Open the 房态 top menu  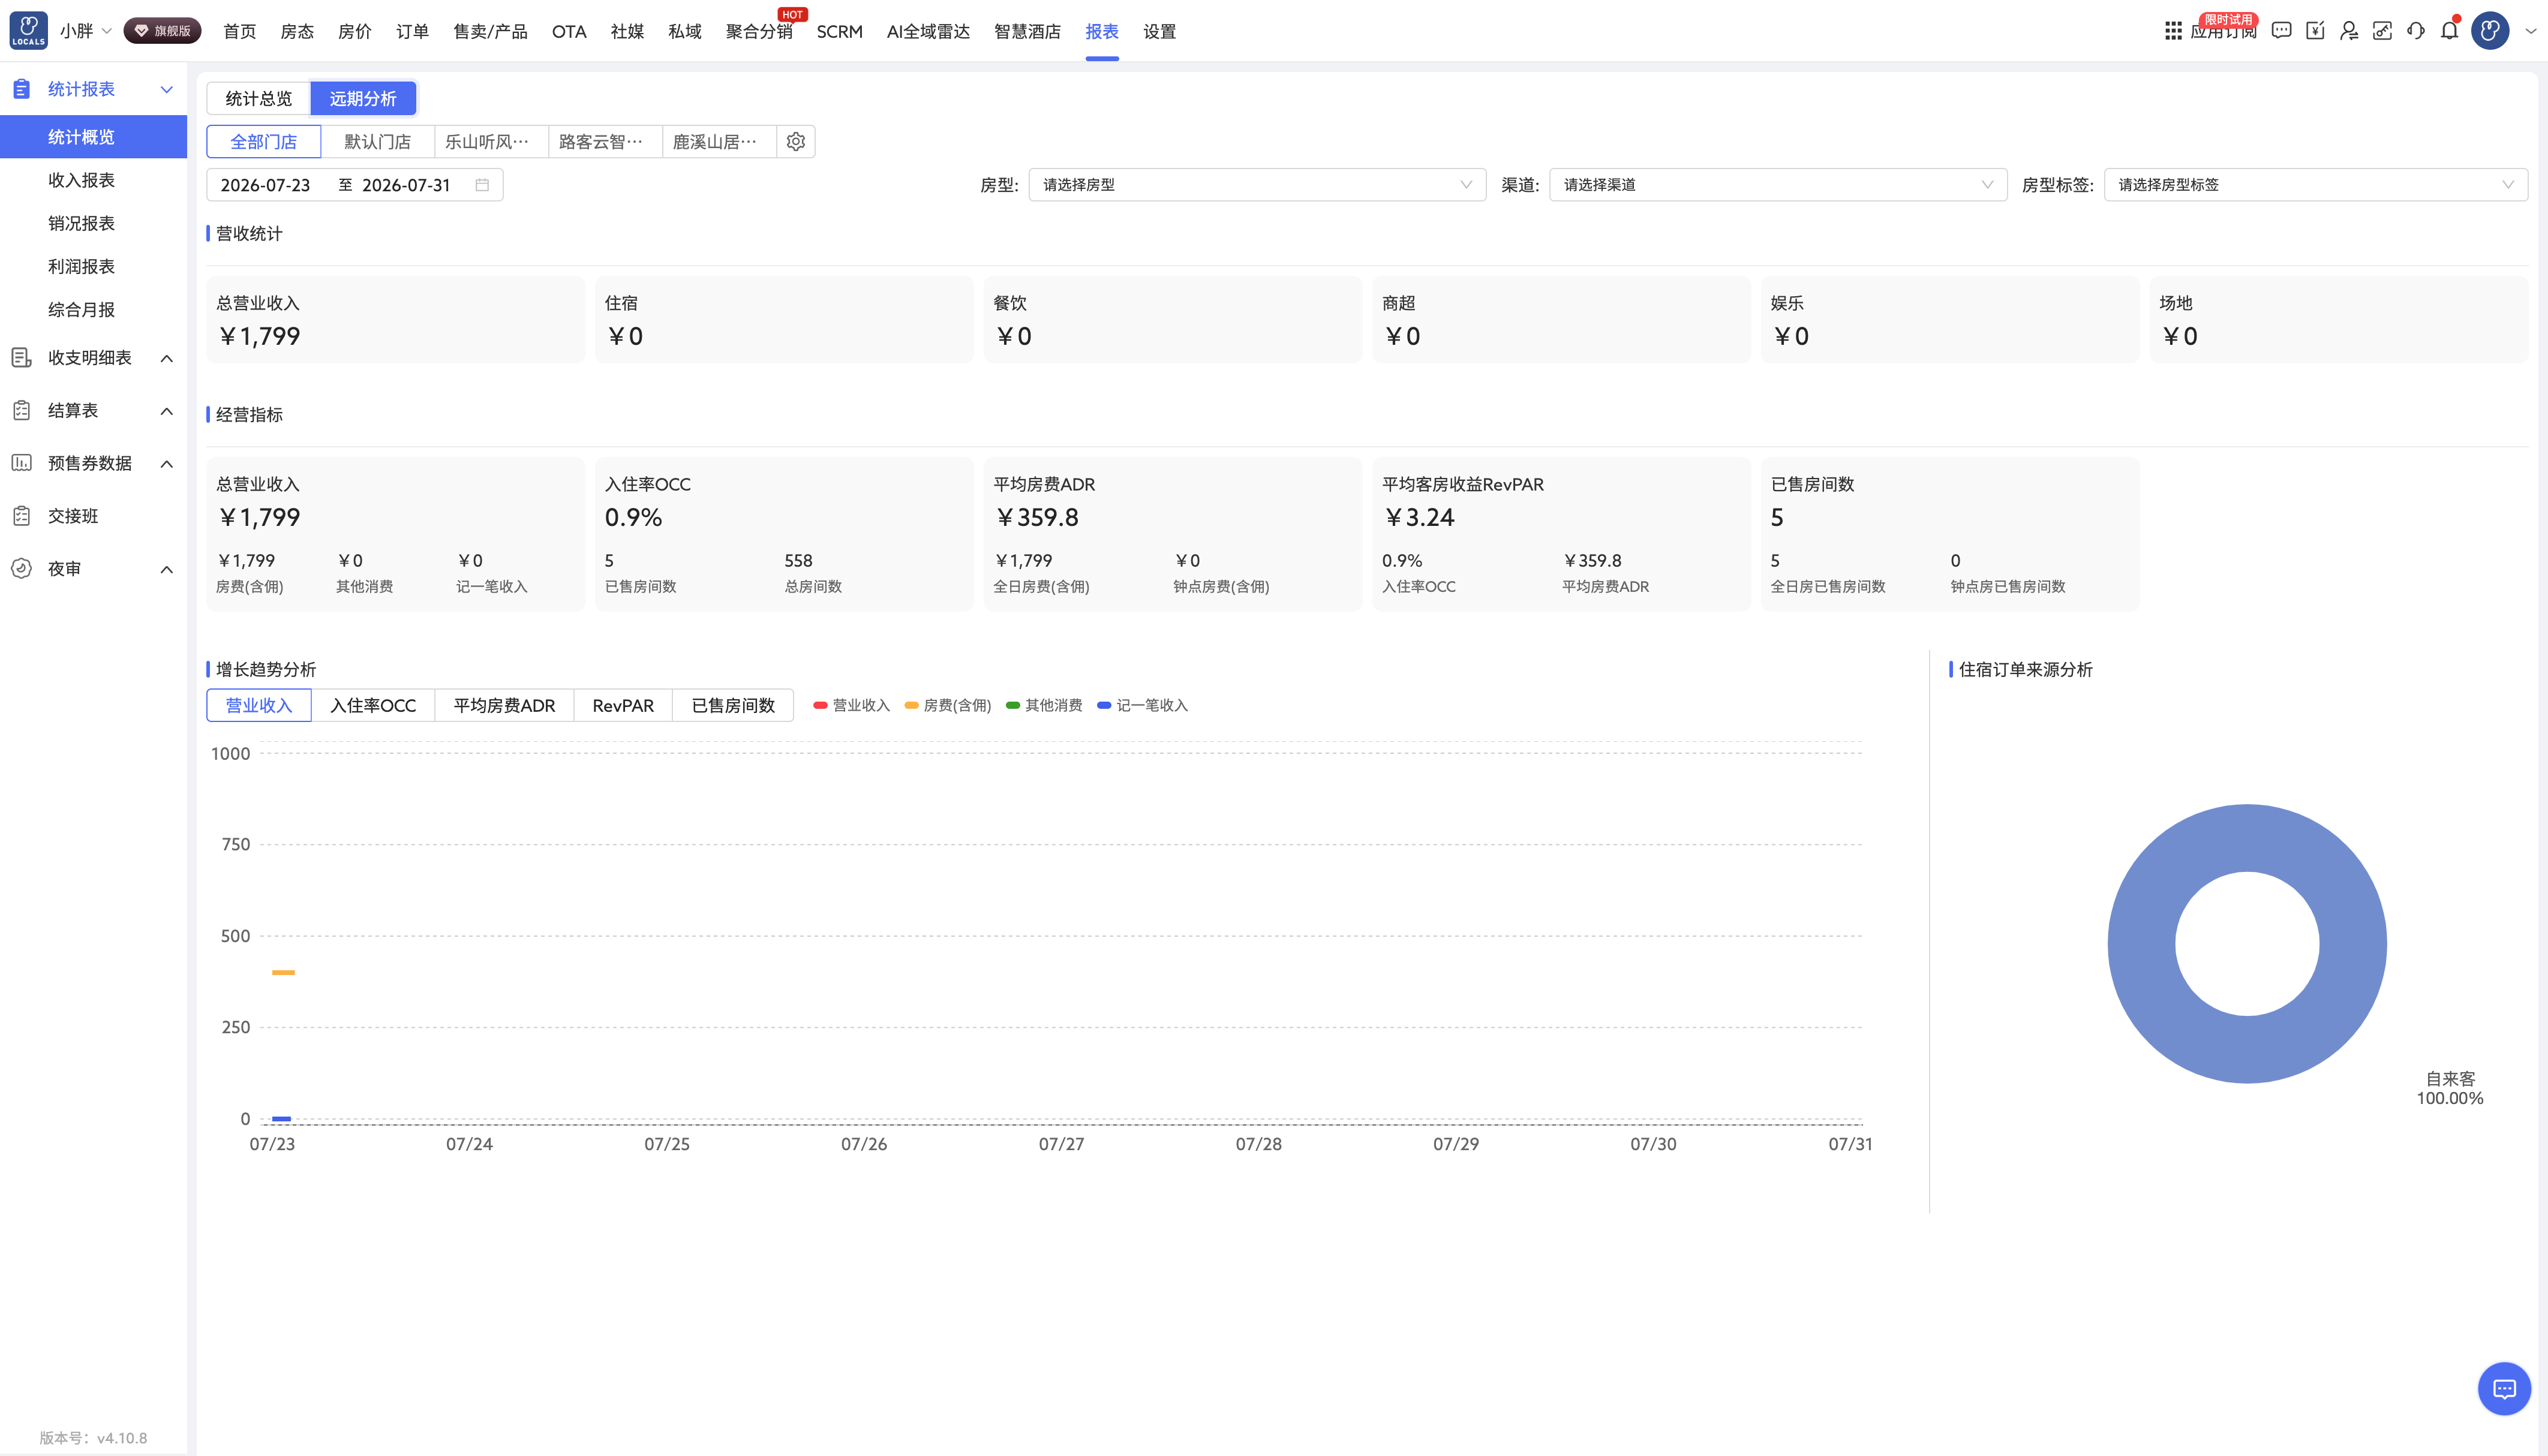click(x=297, y=31)
